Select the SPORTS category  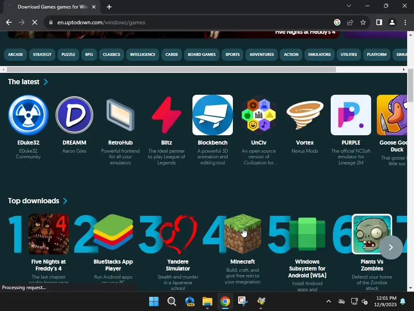click(232, 55)
